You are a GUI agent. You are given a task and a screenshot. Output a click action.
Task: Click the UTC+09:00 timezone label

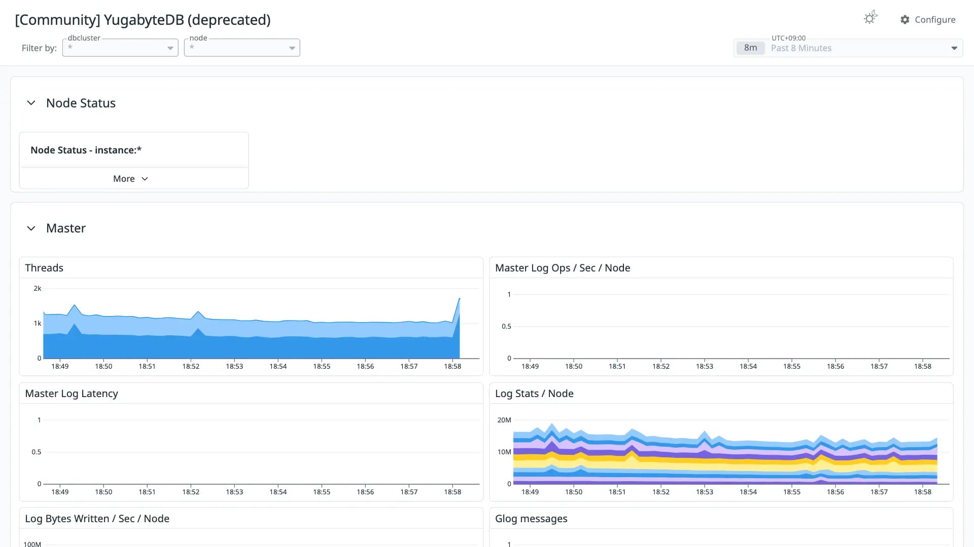(x=788, y=38)
